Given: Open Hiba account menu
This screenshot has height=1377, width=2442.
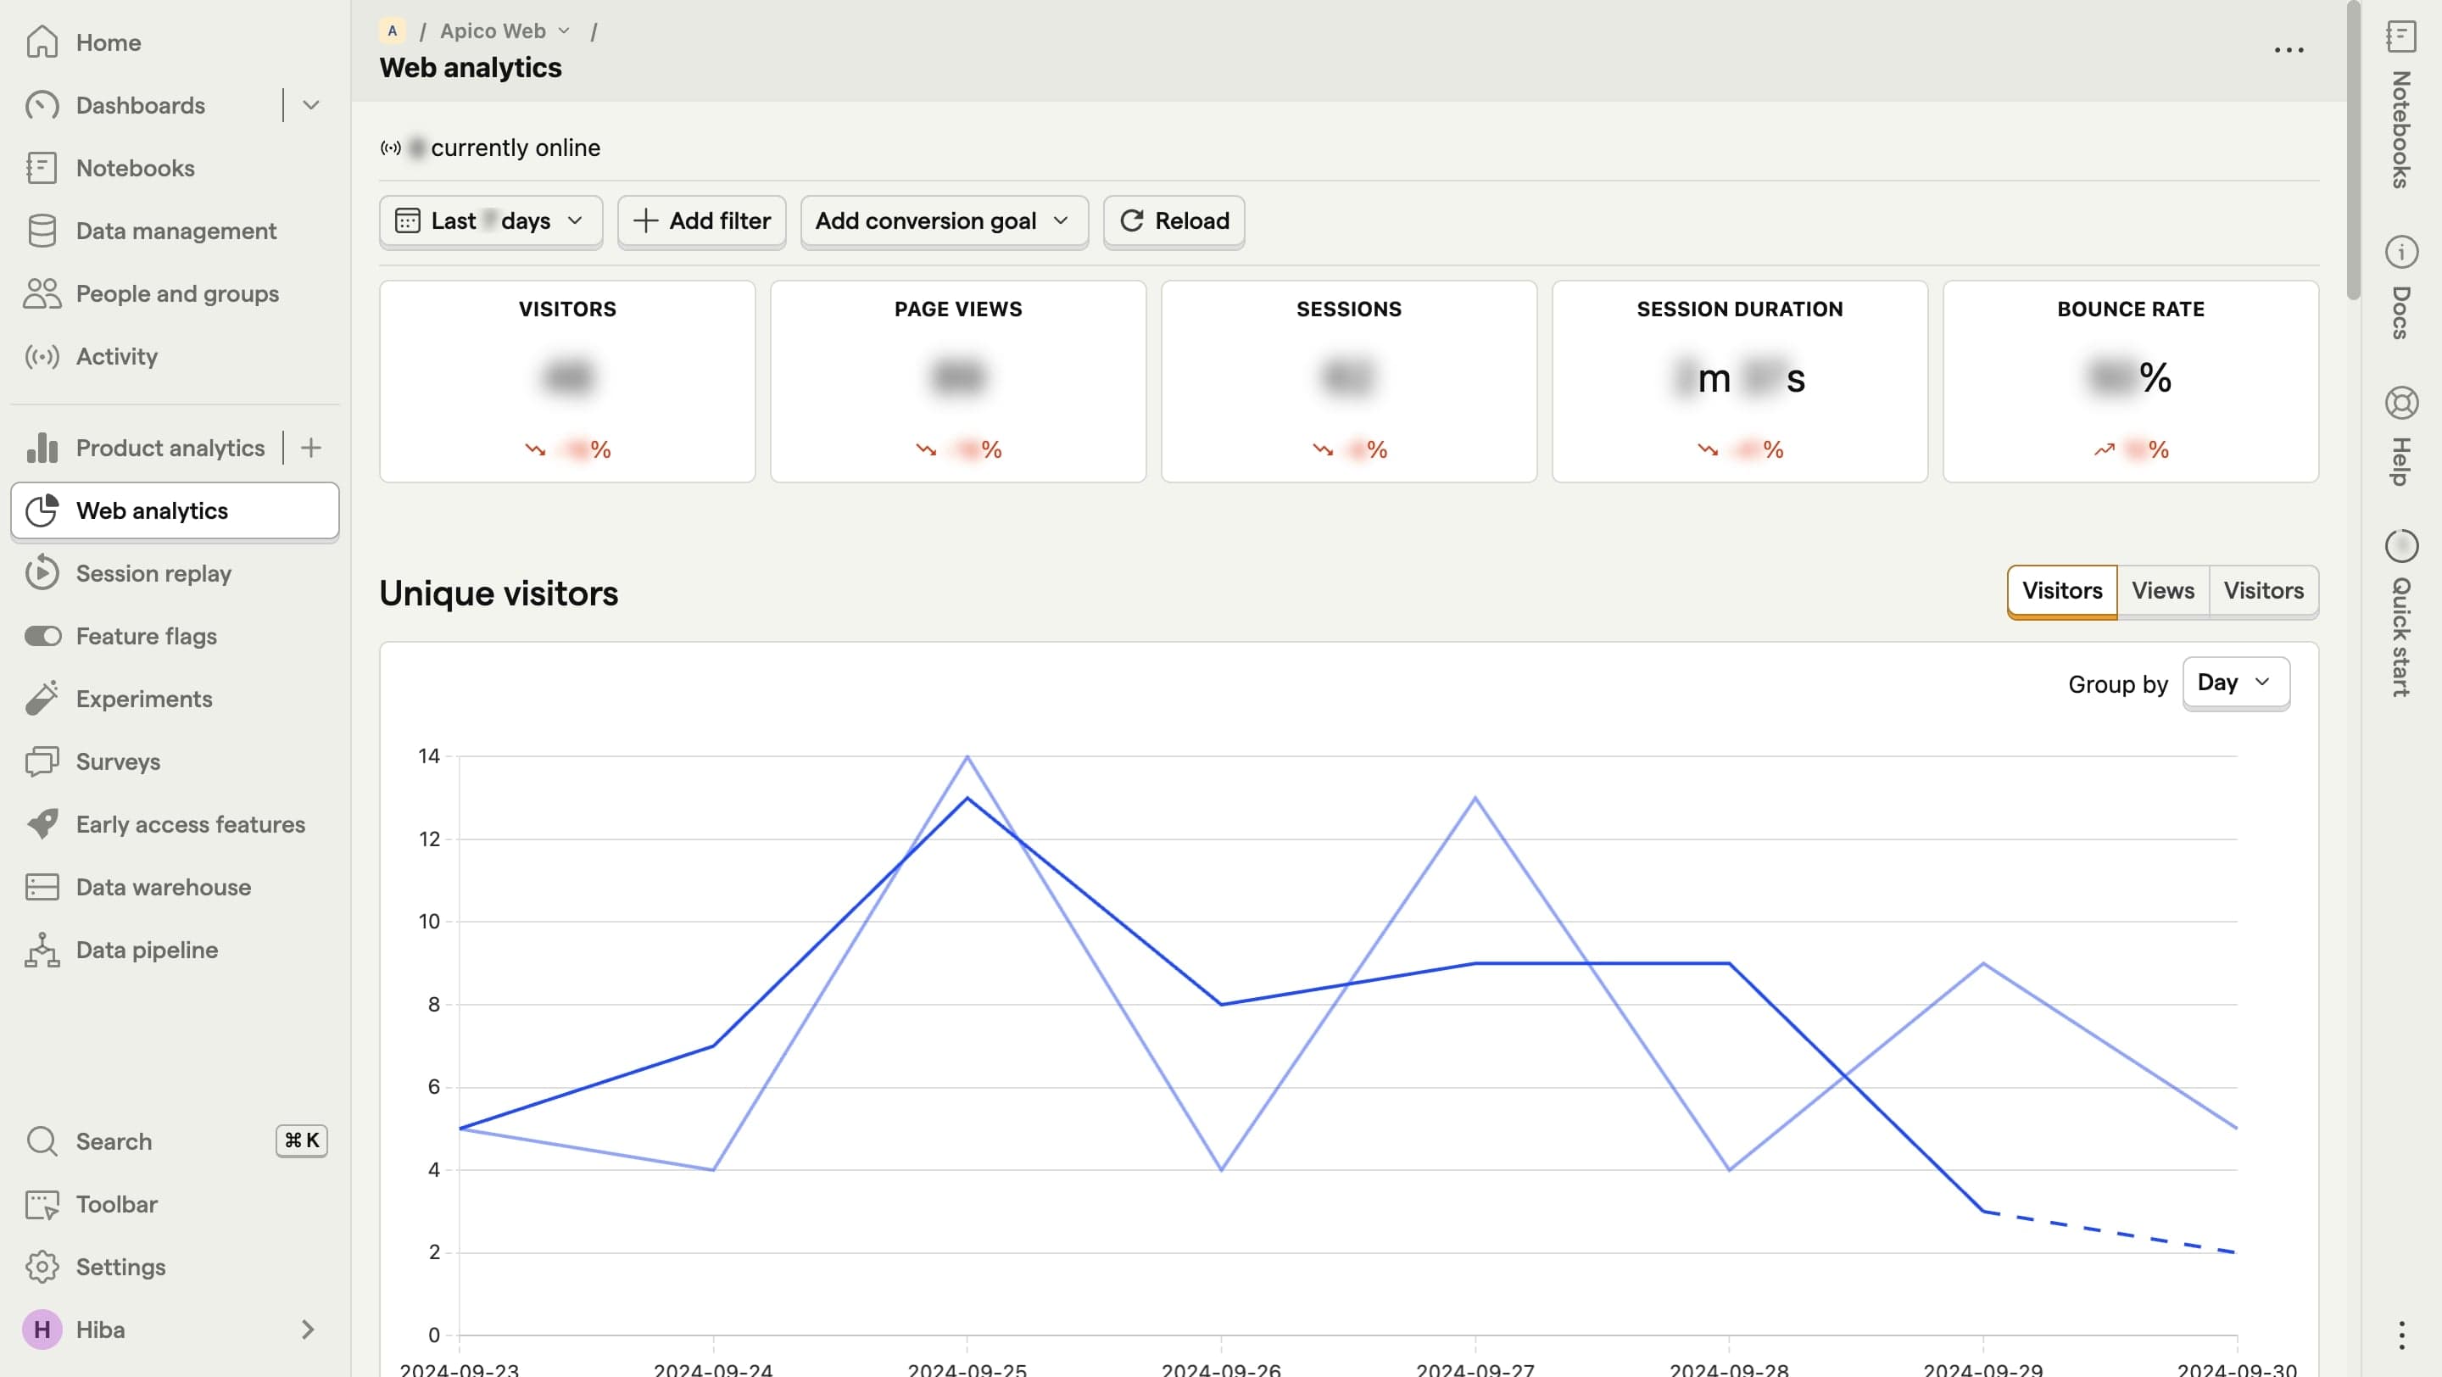Looking at the screenshot, I should (x=176, y=1330).
